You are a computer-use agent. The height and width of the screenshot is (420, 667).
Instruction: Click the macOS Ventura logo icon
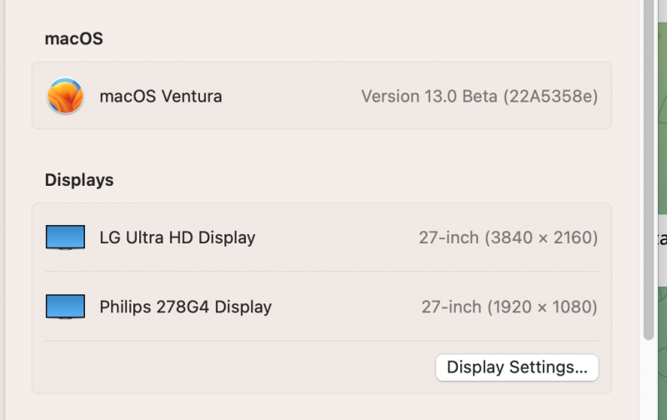65,96
